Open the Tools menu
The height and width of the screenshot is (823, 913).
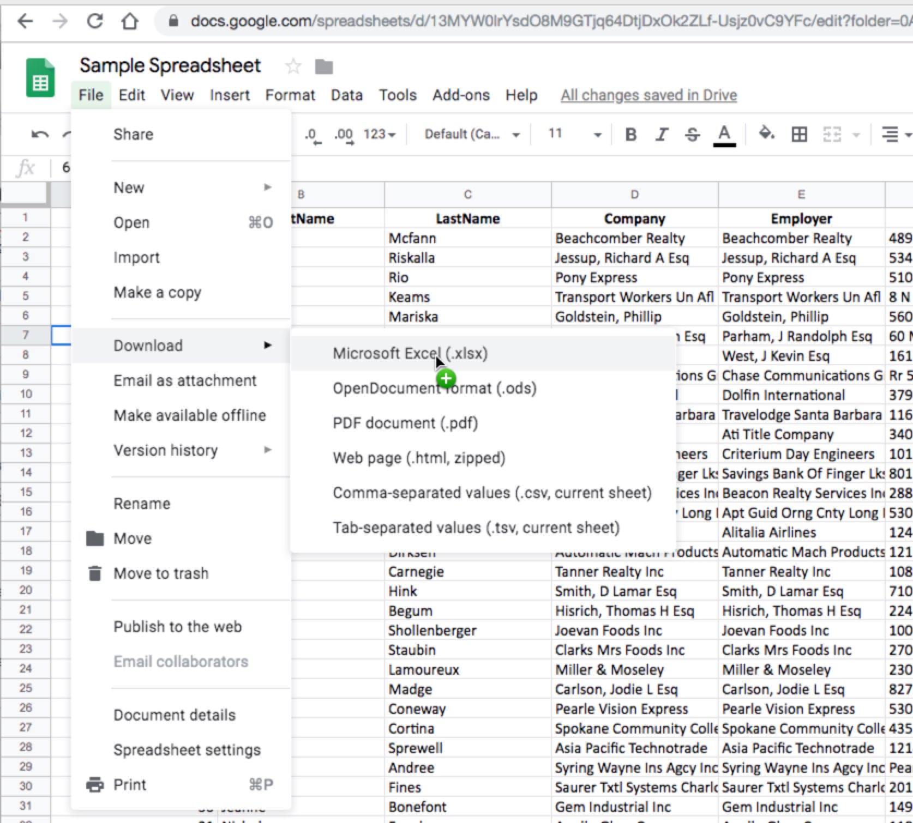pyautogui.click(x=398, y=95)
